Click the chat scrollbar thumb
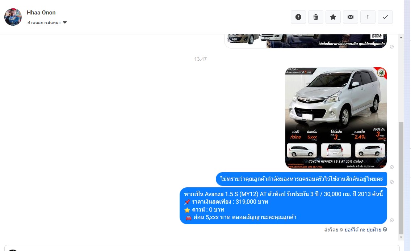 401,178
